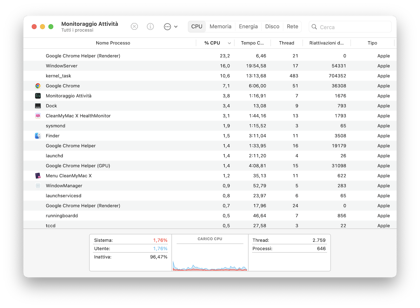Image resolution: width=420 pixels, height=308 pixels.
Task: Select the Google Chrome Helper (GPU) row
Action: (210, 166)
